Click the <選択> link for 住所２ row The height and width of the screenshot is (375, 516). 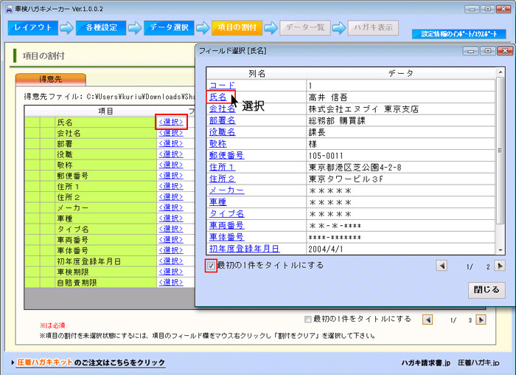[x=171, y=197]
